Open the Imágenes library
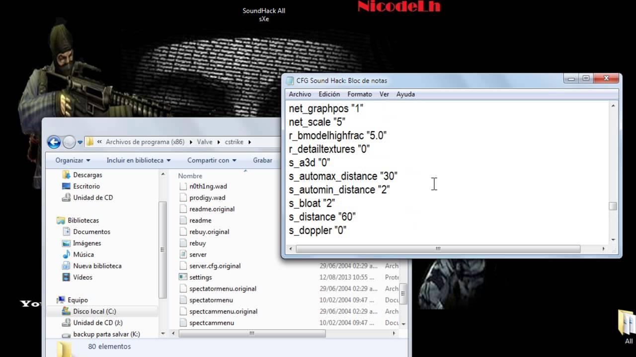Viewport: 636px width, 357px height. (87, 243)
